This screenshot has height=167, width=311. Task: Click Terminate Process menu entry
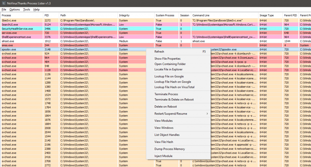(x=166, y=94)
